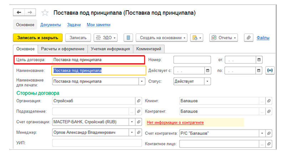Click 'Действует с' date input field
The height and width of the screenshot is (154, 287).
click(189, 71)
